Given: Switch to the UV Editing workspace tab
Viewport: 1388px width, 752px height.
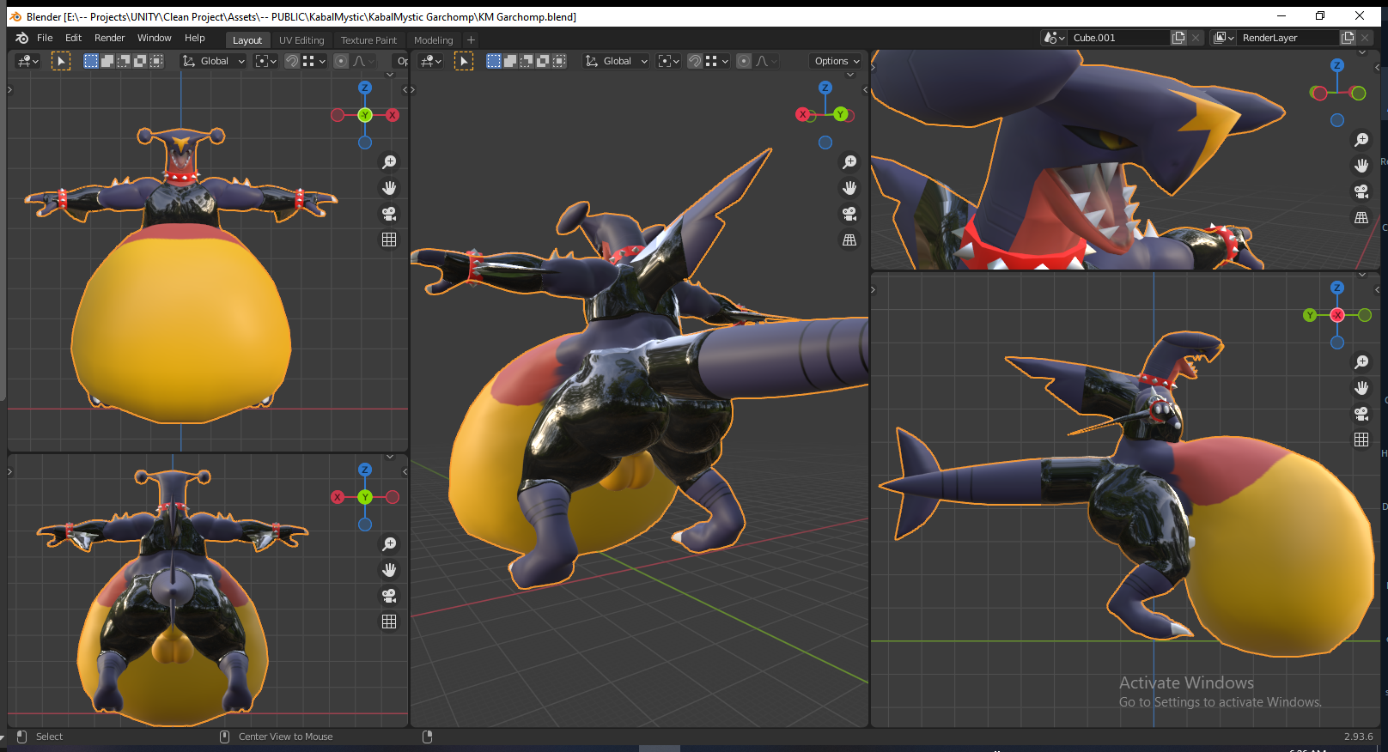Looking at the screenshot, I should tap(301, 40).
